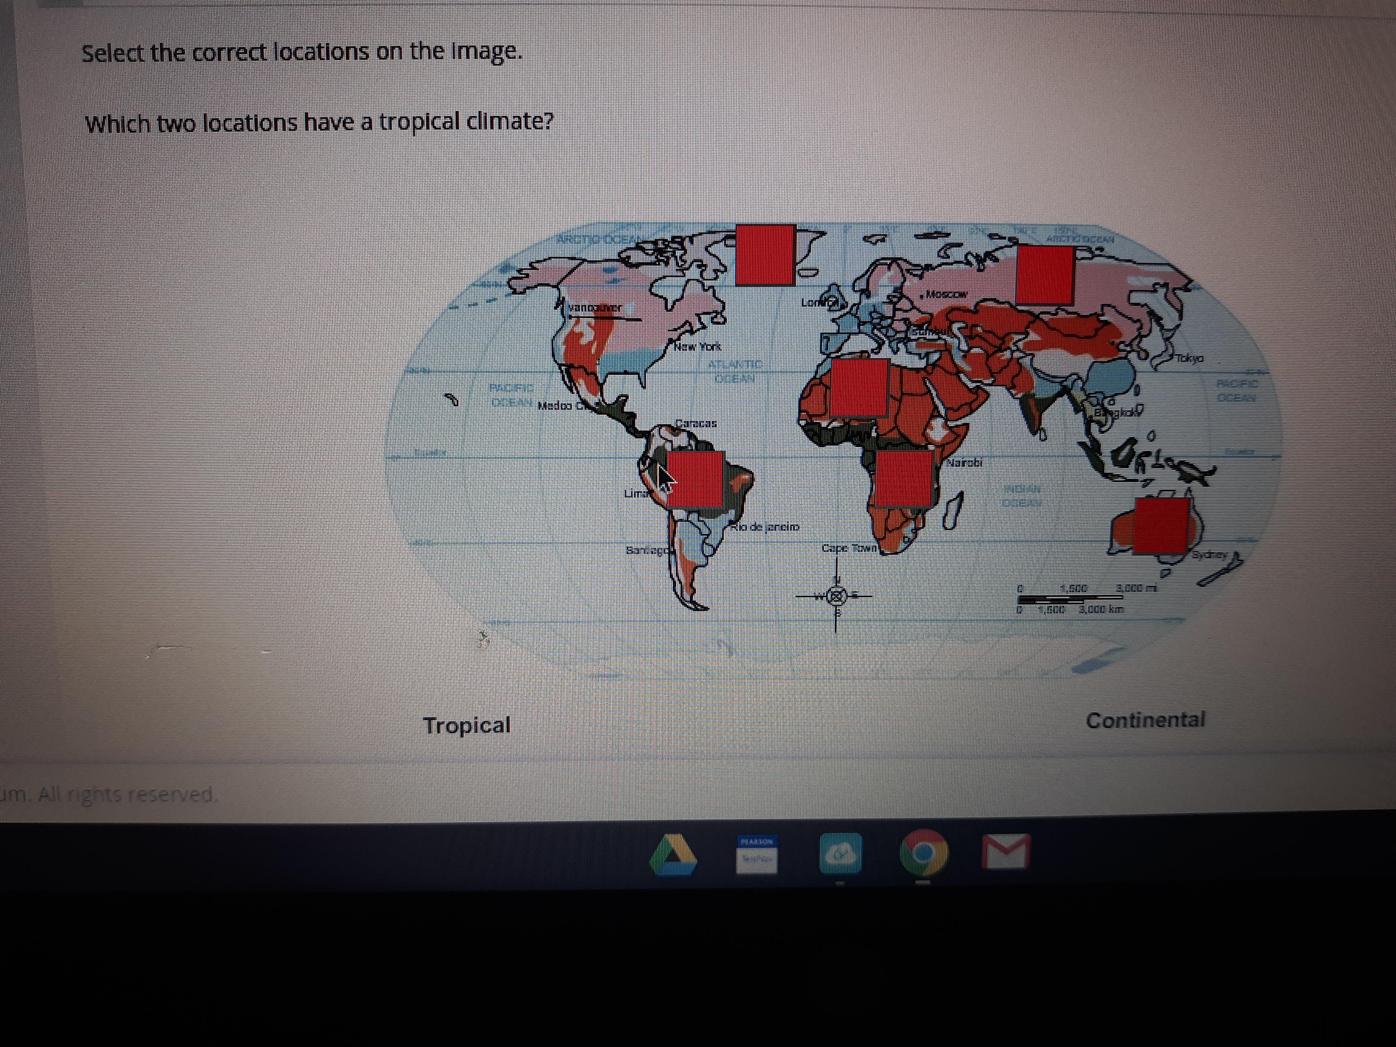Image resolution: width=1396 pixels, height=1047 pixels.
Task: Click the Nairobi city label
Action: point(964,463)
